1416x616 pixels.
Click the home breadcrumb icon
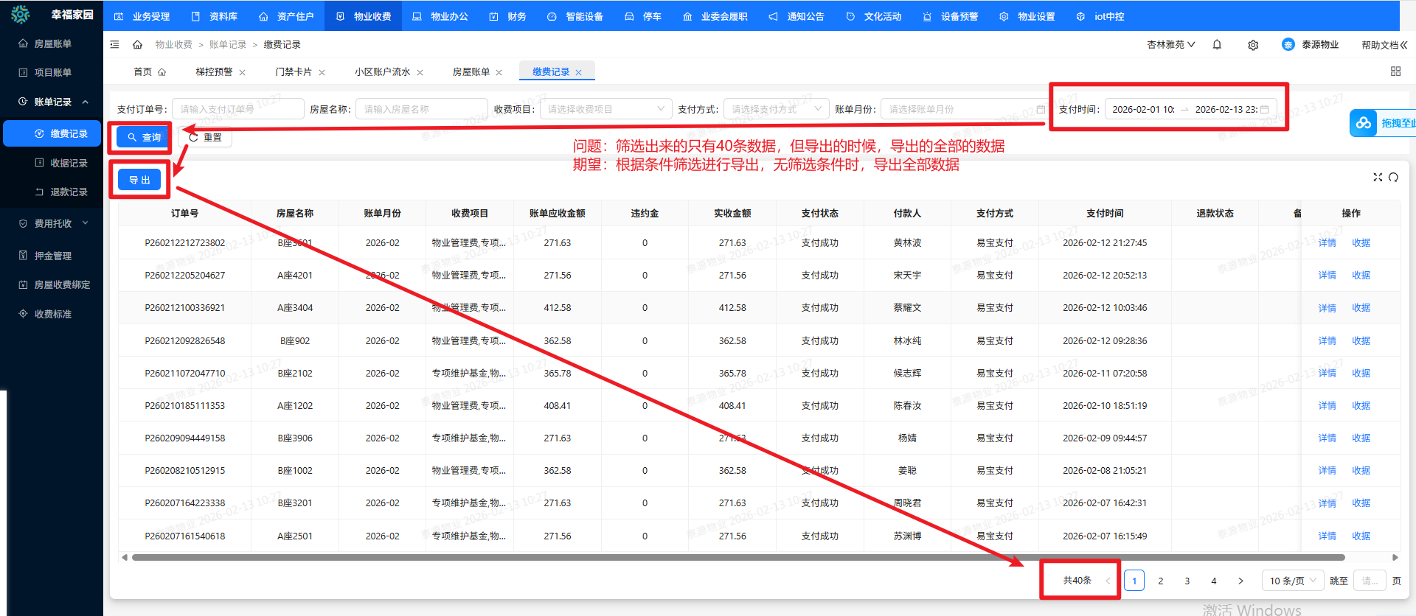click(137, 44)
